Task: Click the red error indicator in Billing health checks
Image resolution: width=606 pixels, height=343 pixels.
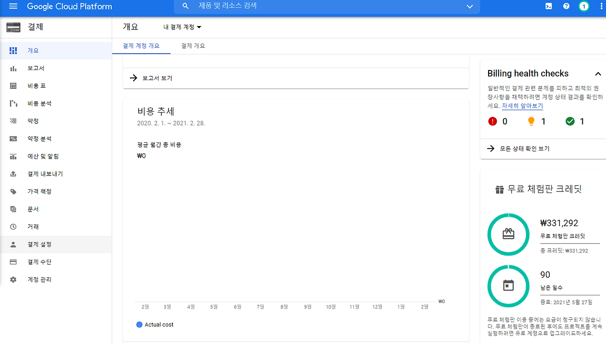Action: (x=493, y=121)
